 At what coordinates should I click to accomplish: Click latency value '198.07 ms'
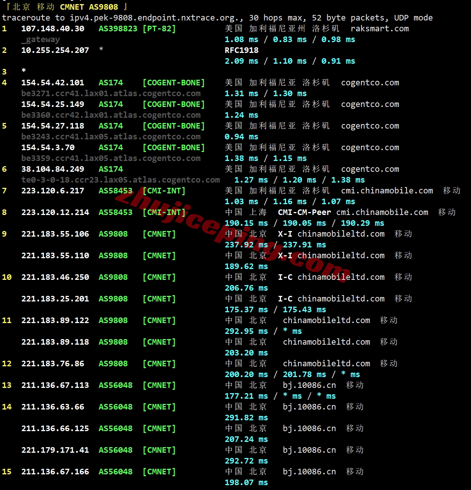coord(246,483)
